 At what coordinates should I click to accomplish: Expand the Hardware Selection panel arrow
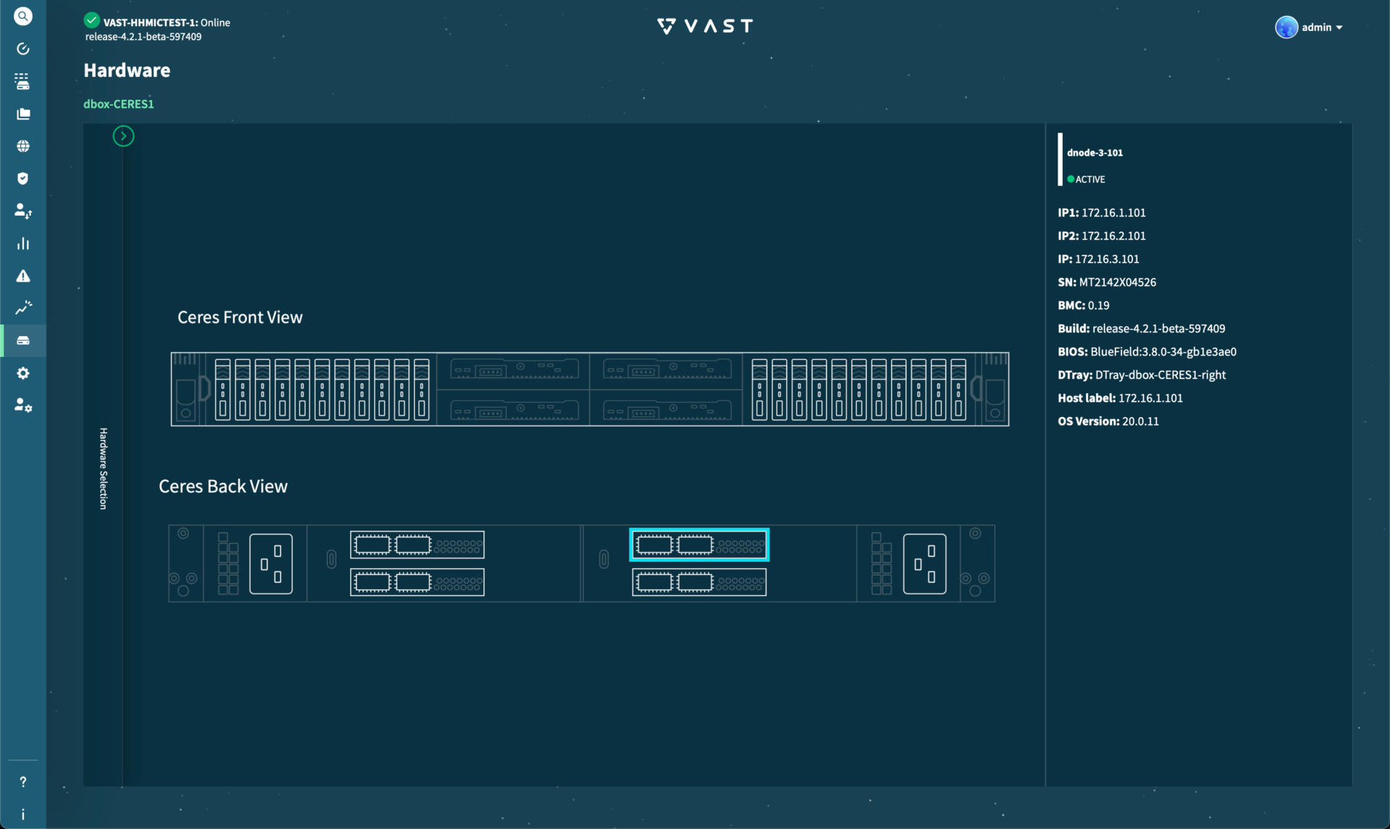click(x=123, y=136)
